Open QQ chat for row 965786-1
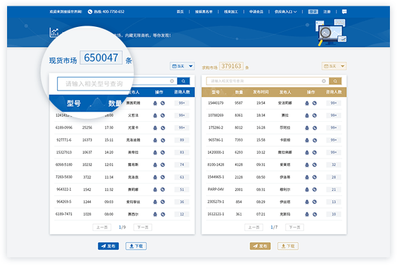397x265 pixels. tap(307, 141)
